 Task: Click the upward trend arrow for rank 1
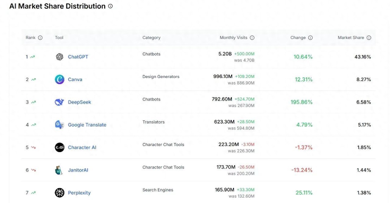click(x=33, y=57)
